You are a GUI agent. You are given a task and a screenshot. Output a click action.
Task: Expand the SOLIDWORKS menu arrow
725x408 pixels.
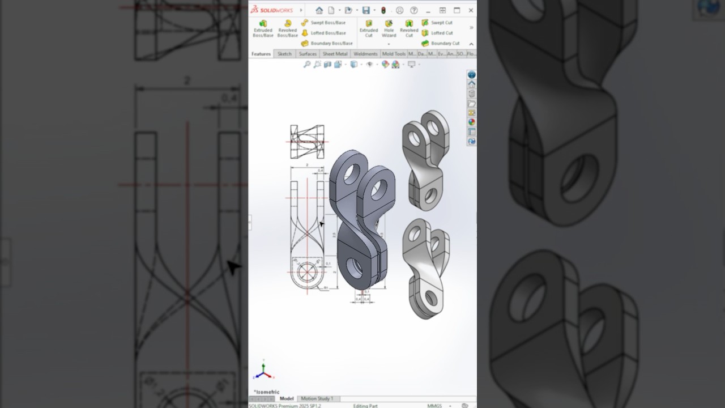[x=301, y=10]
